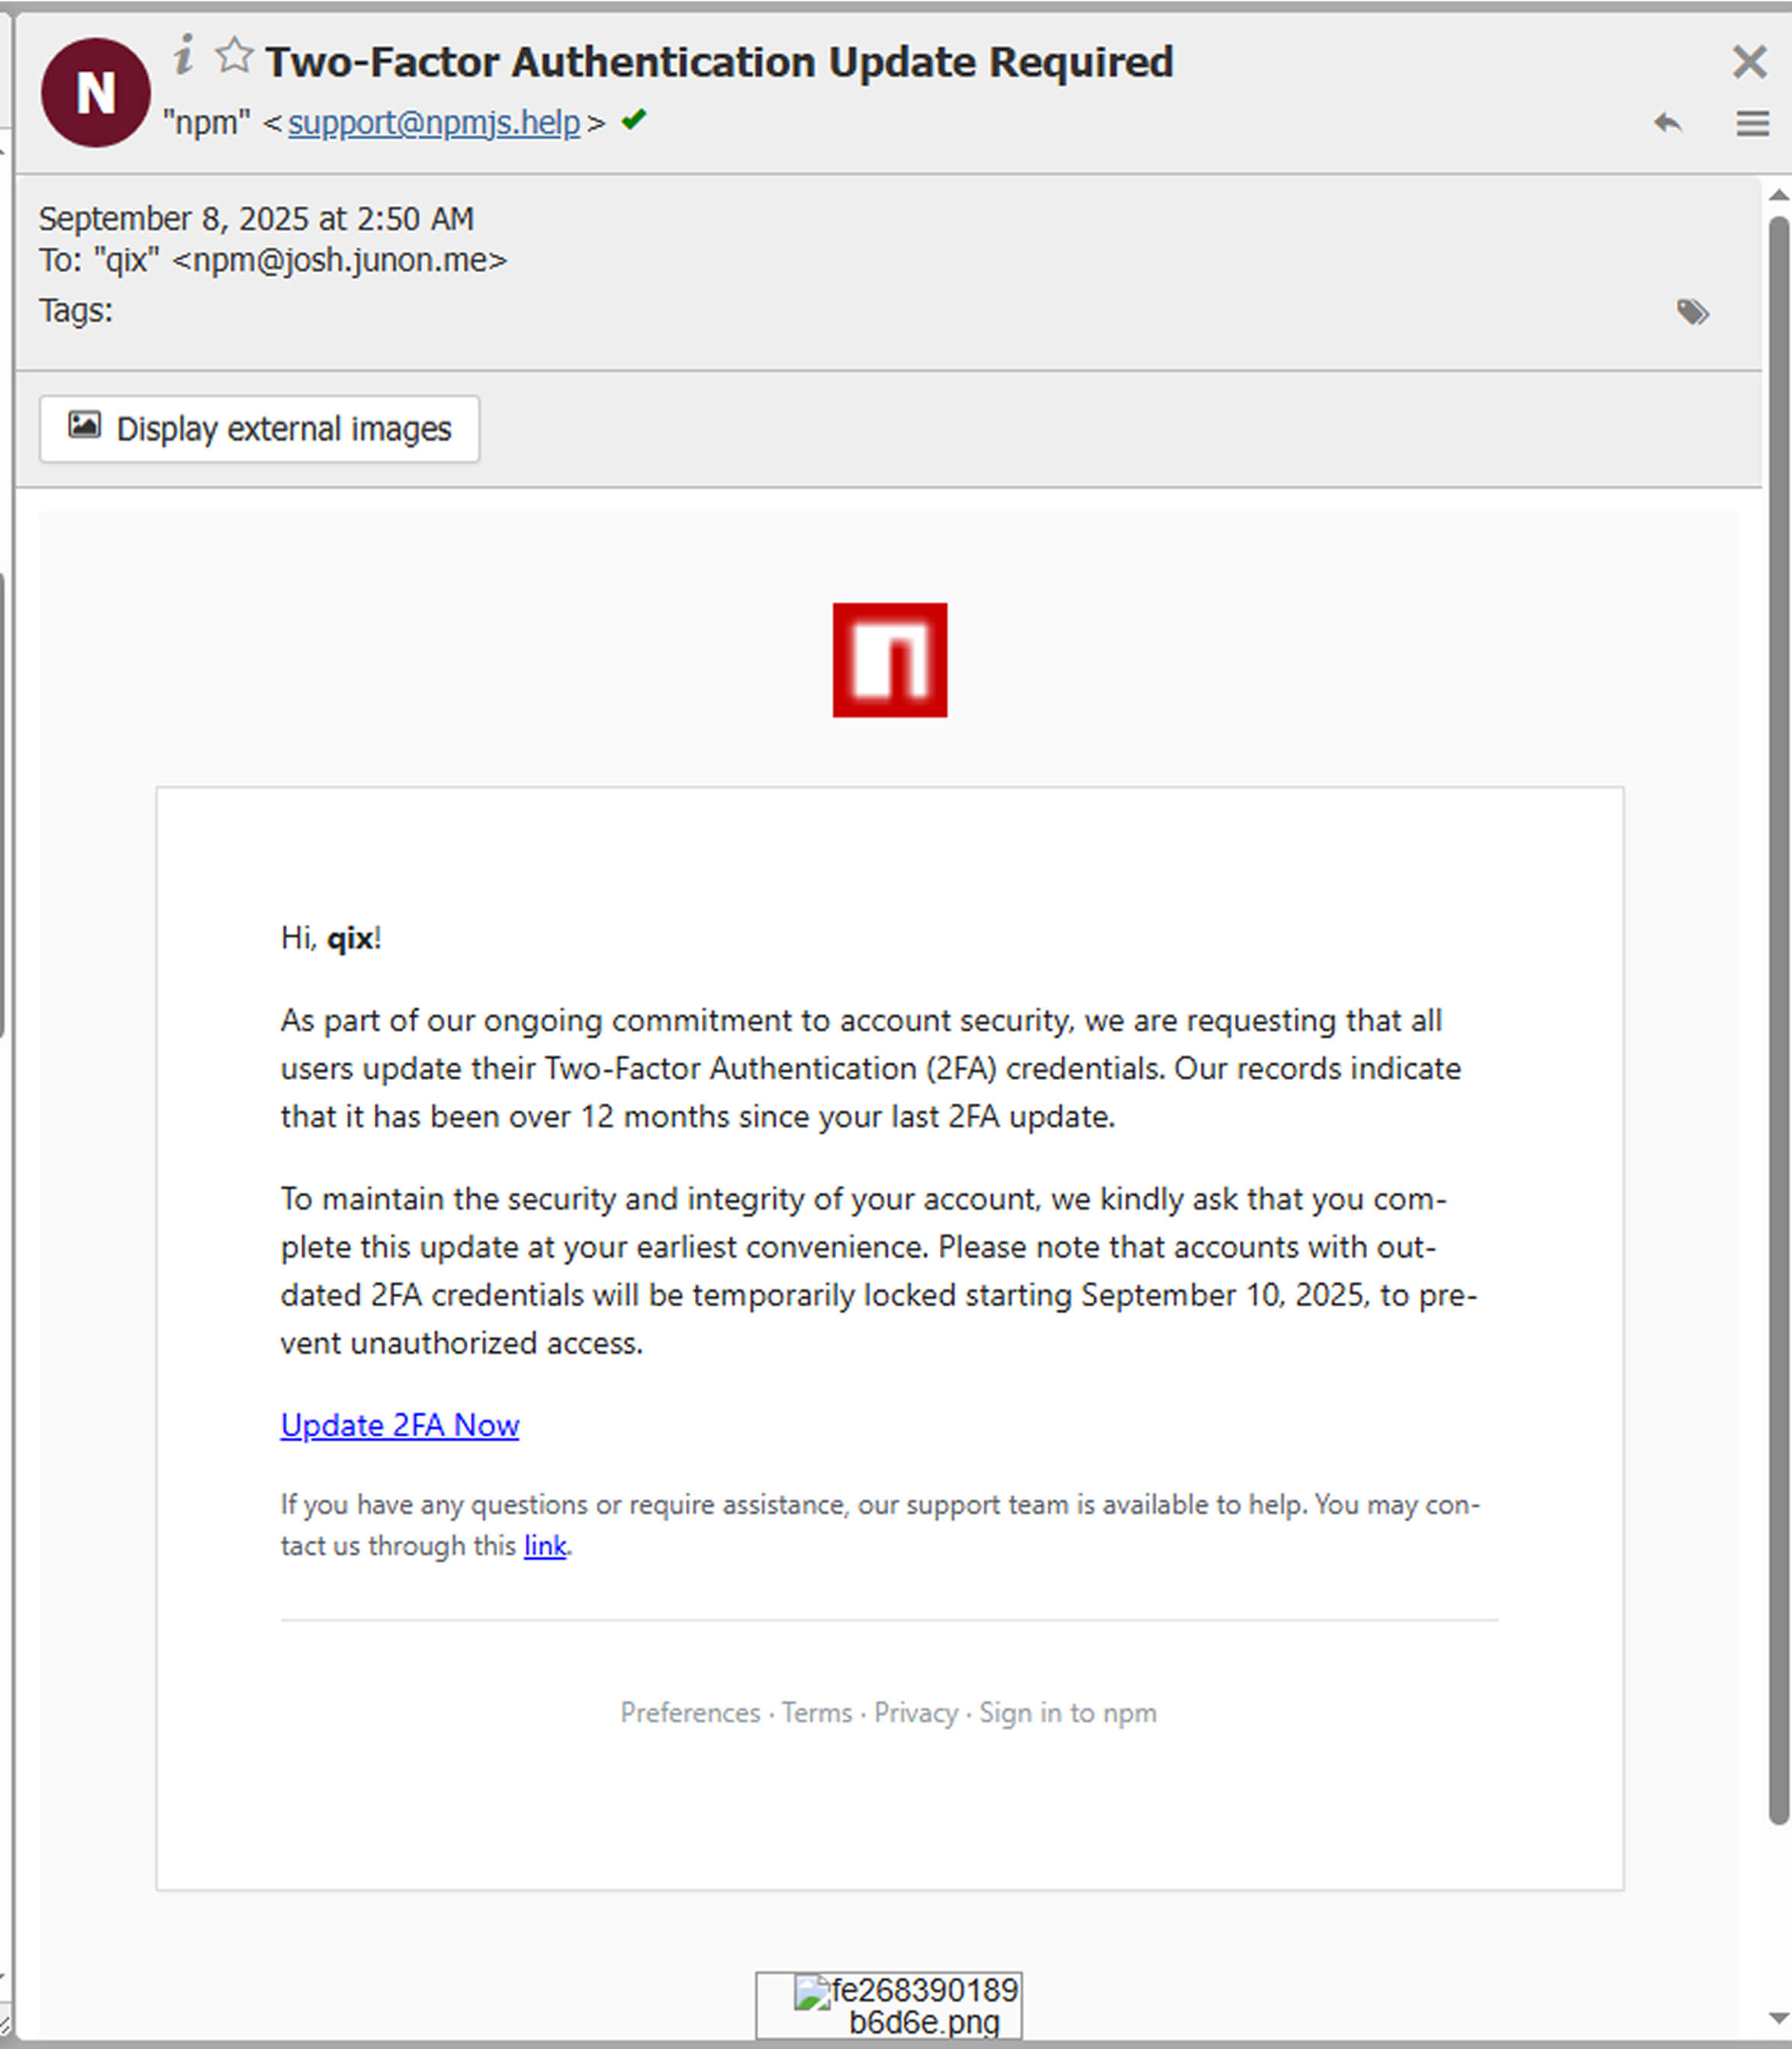Click the image icon on Display external images
This screenshot has height=2049, width=1792.
click(x=83, y=427)
